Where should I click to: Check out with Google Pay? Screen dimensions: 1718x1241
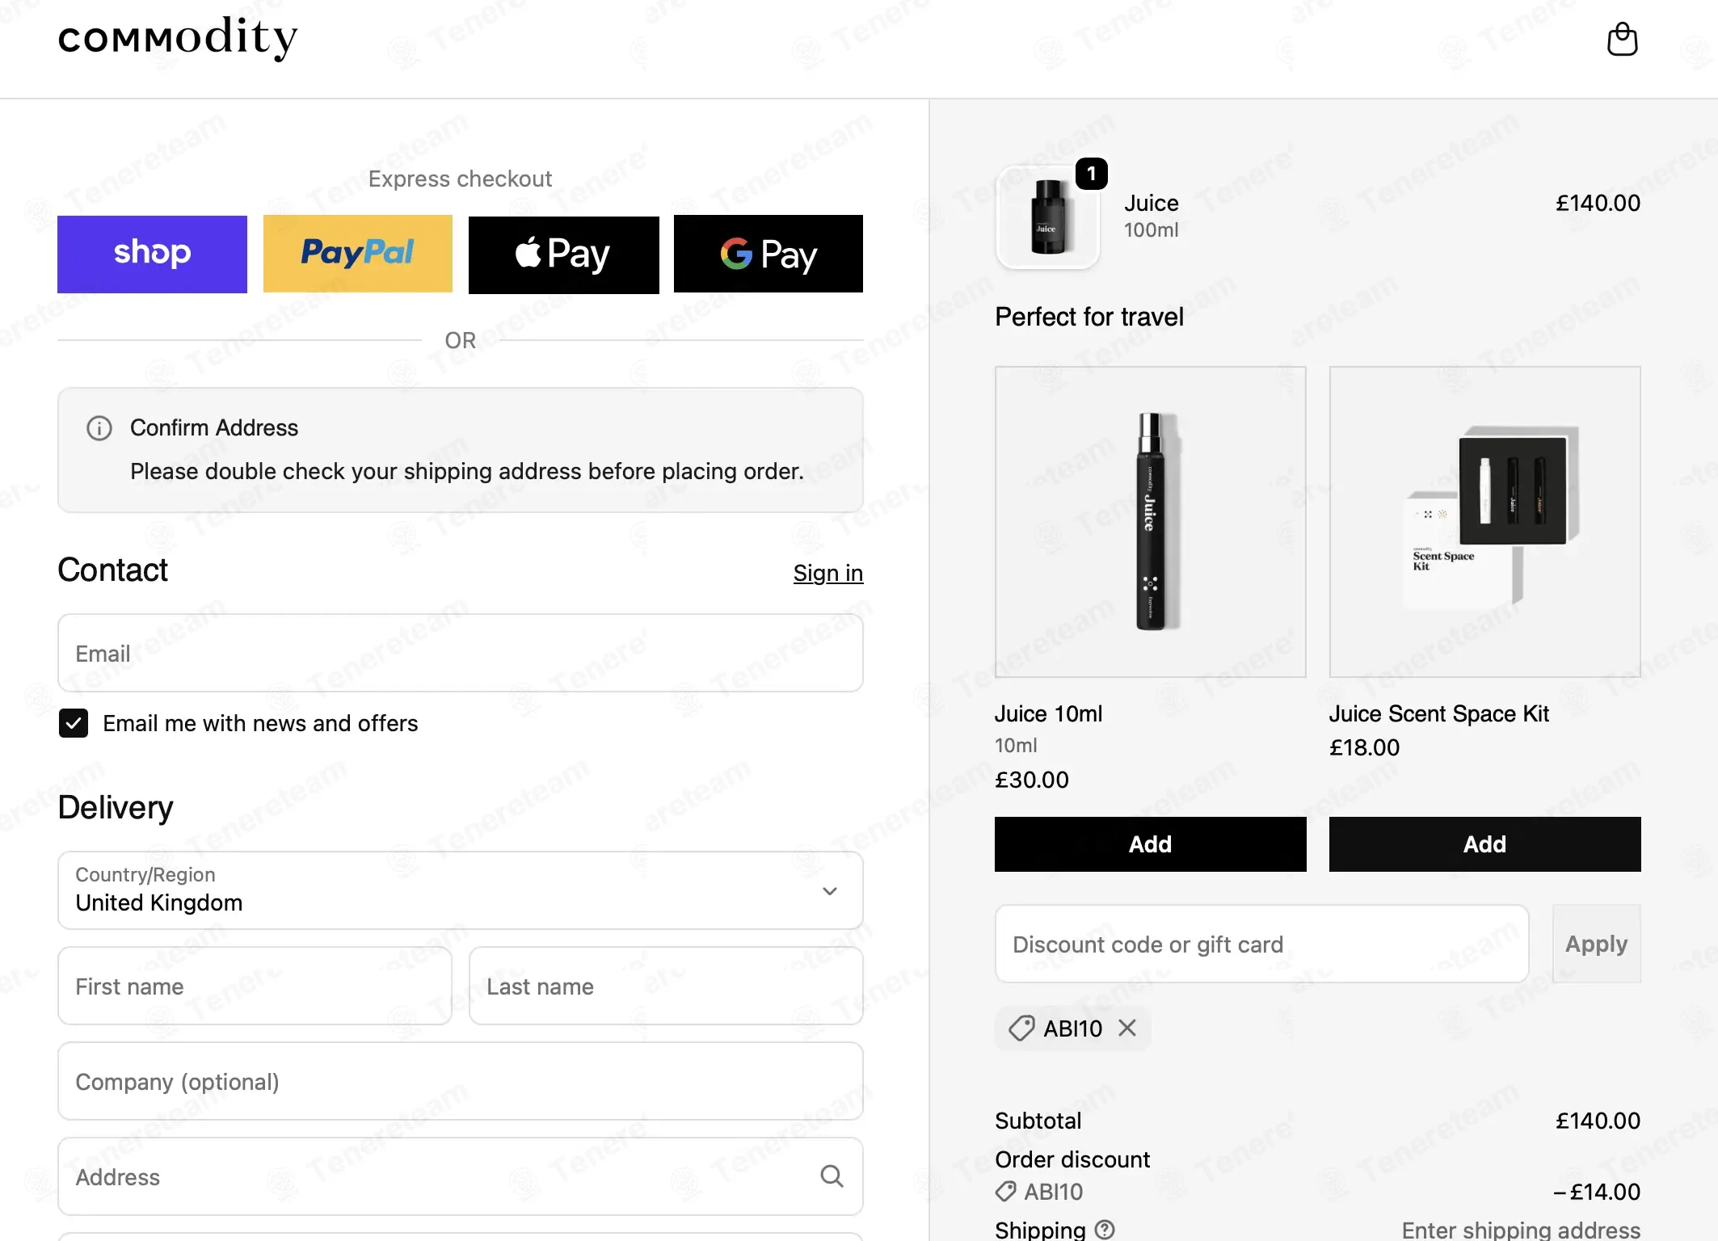pos(768,254)
